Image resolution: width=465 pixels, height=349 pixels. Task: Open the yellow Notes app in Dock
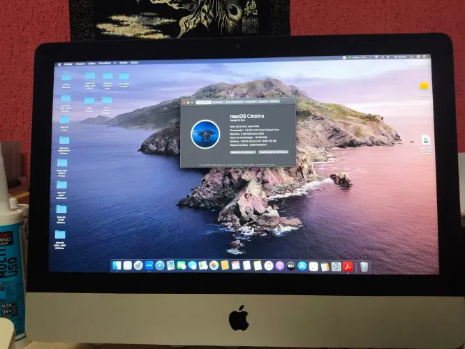pos(258,266)
